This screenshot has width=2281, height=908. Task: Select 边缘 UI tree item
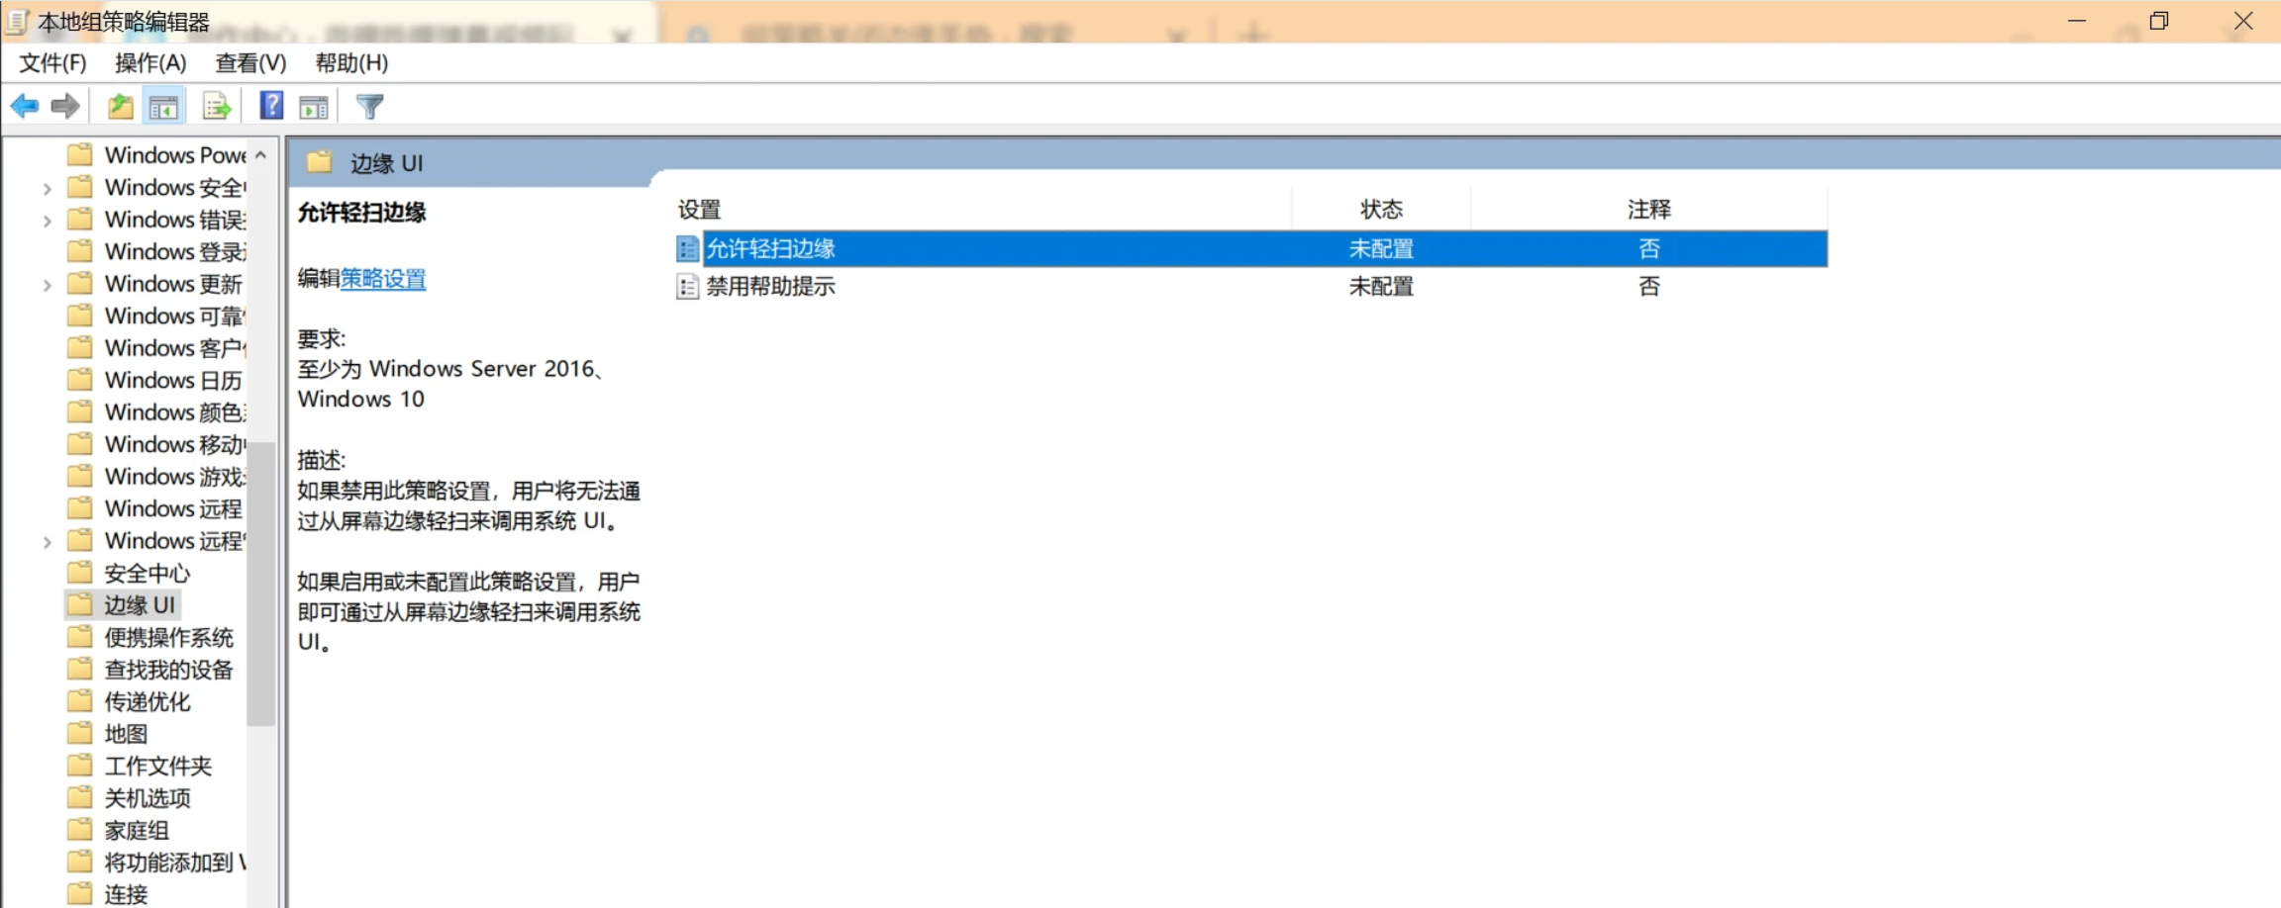click(x=140, y=605)
